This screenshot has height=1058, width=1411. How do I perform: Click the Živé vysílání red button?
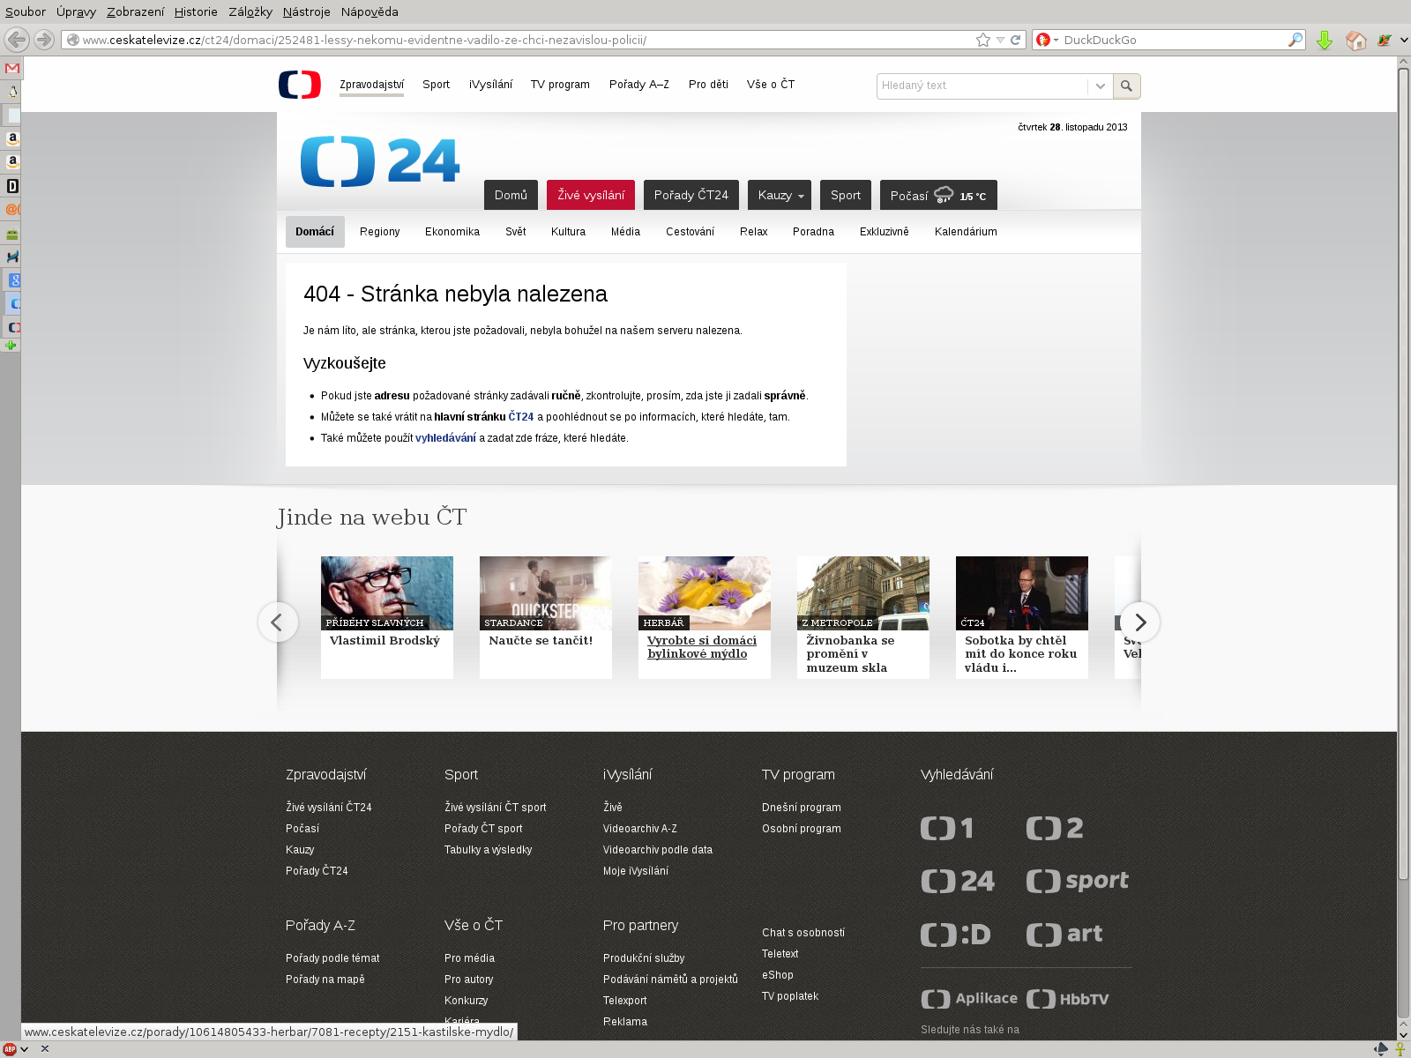click(x=591, y=195)
